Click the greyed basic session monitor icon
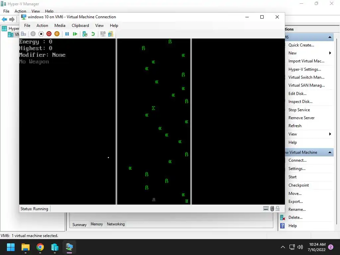340x255 pixels. 103,34
